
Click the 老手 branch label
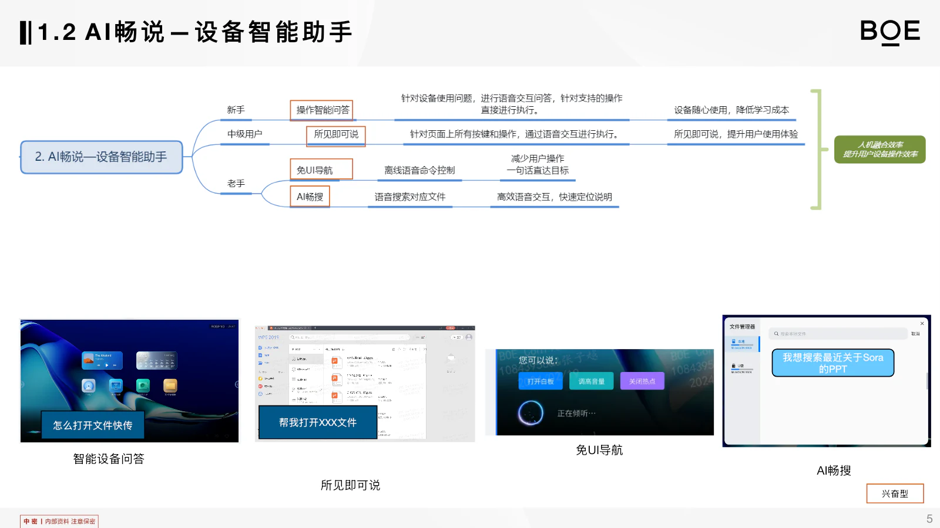click(x=236, y=184)
